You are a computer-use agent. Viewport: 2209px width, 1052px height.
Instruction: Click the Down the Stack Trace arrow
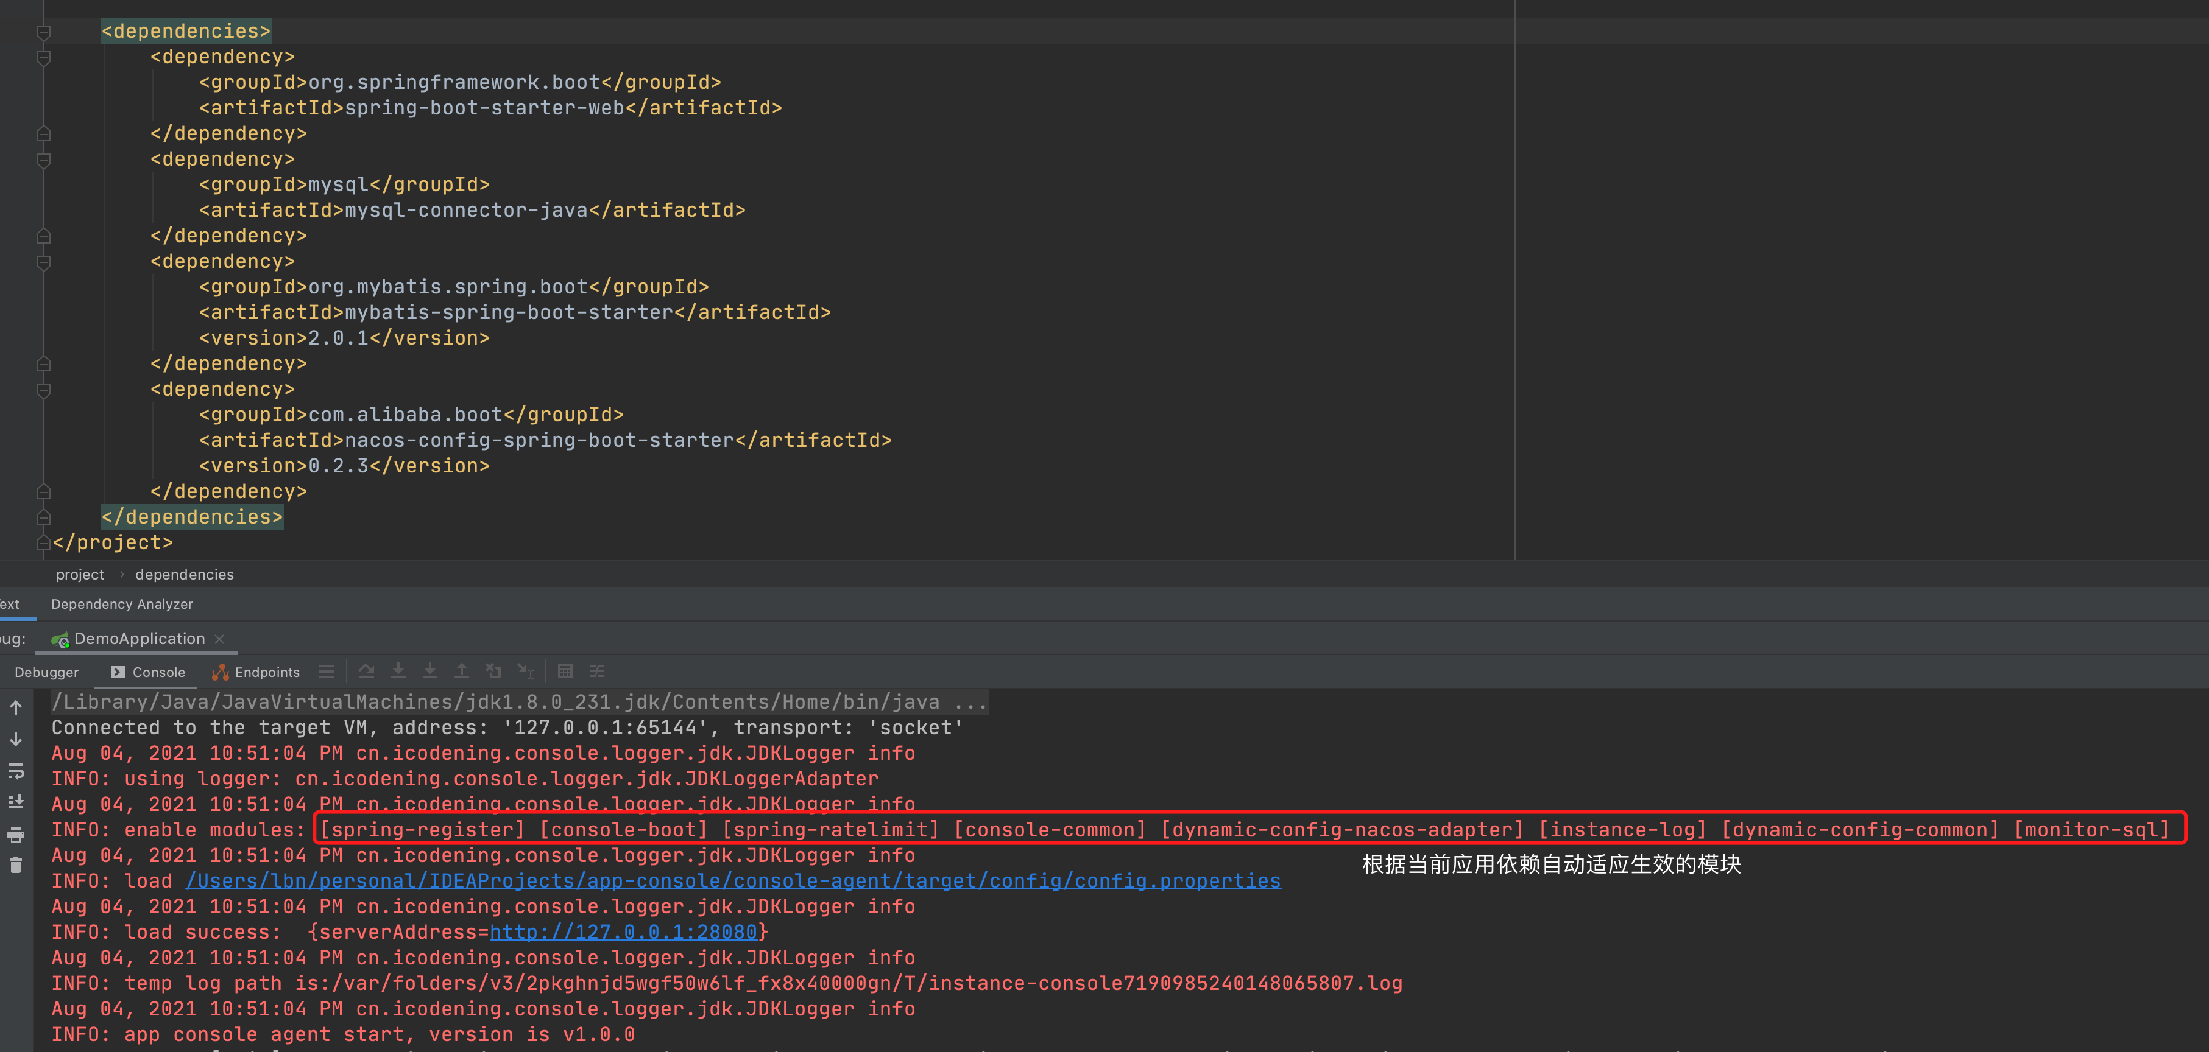pos(15,738)
